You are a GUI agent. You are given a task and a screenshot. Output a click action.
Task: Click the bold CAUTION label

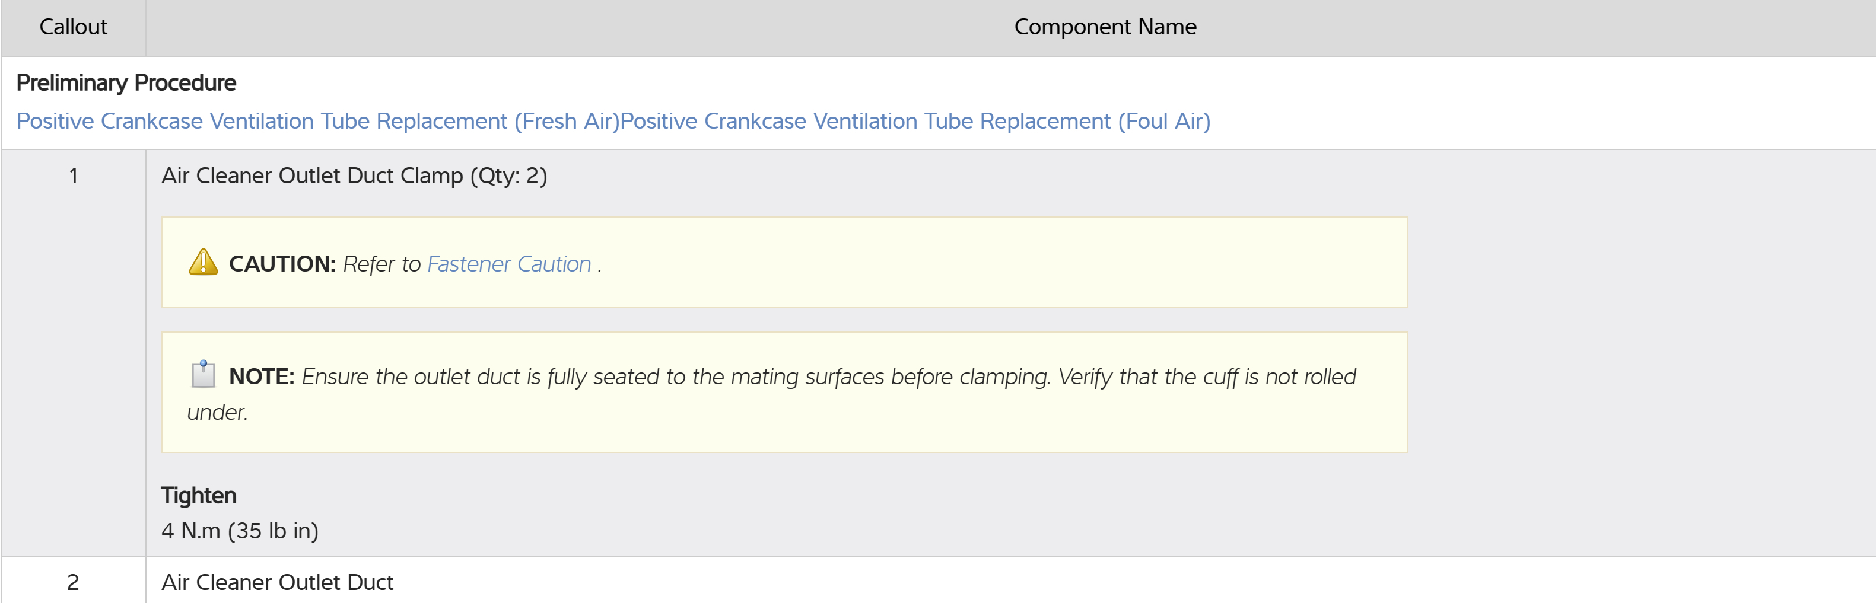[282, 264]
